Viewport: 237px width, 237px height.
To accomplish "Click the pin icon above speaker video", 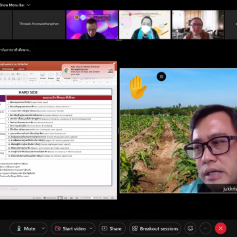I will click(161, 76).
